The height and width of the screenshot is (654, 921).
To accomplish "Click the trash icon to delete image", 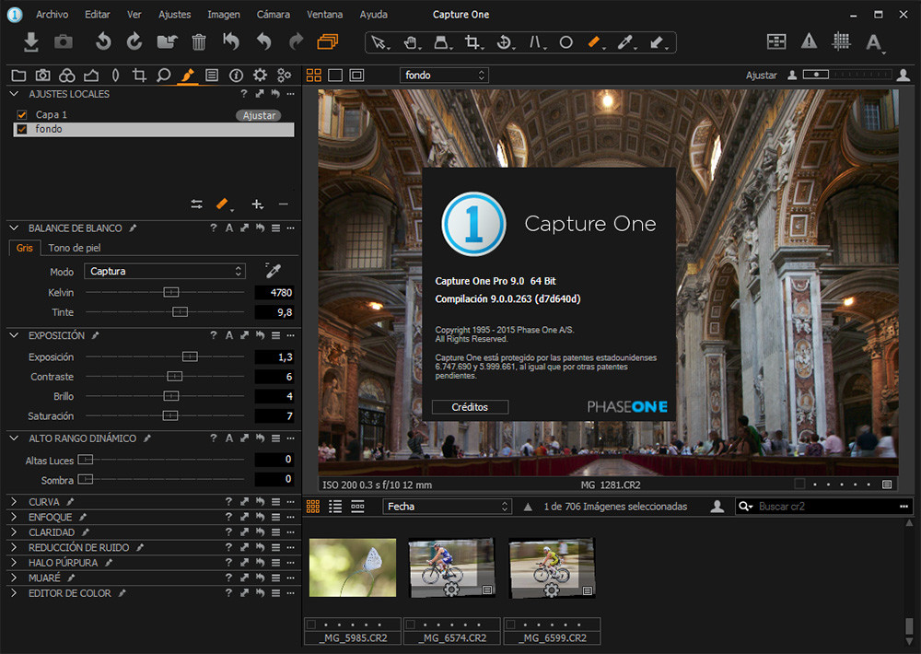I will pyautogui.click(x=199, y=41).
